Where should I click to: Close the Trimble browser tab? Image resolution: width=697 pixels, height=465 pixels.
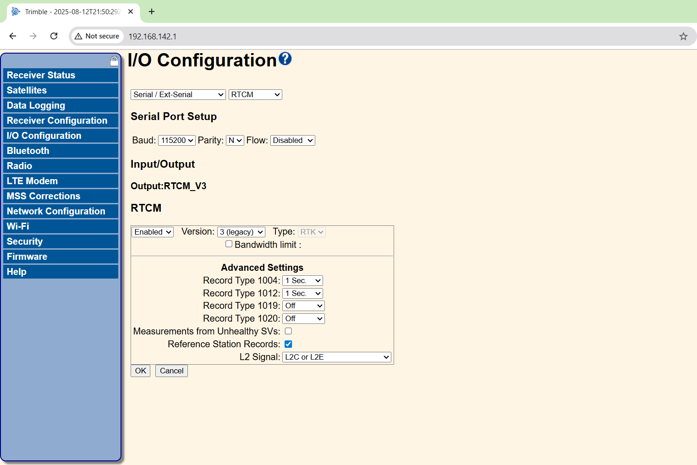(x=131, y=11)
